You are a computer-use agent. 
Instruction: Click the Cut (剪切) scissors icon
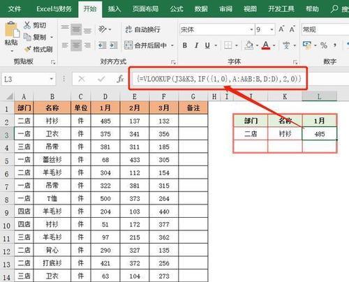click(27, 25)
